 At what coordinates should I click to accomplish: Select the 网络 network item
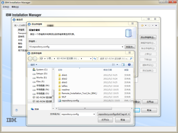[x=35, y=109]
